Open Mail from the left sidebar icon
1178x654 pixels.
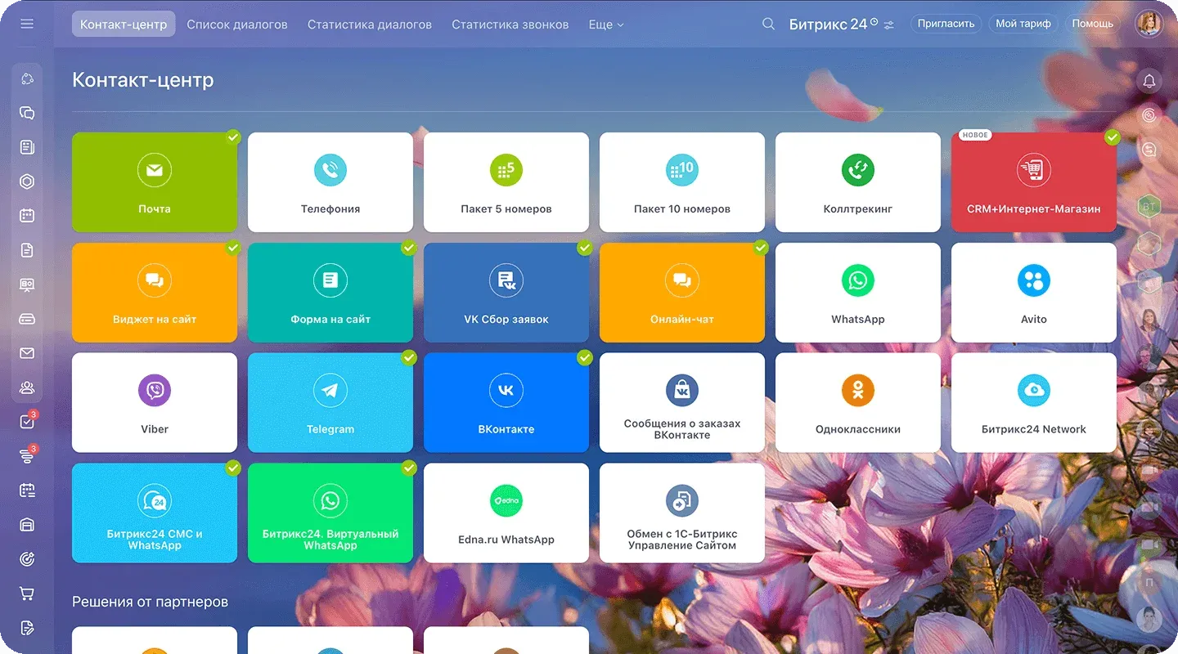pos(26,353)
